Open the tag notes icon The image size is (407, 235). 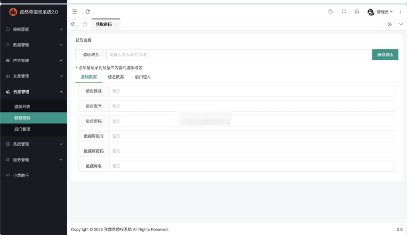331,11
